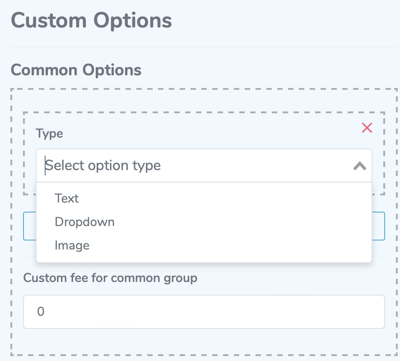Click empty area right of the "Dropdown" entry
Screen dimensions: 400x361
coord(242,222)
